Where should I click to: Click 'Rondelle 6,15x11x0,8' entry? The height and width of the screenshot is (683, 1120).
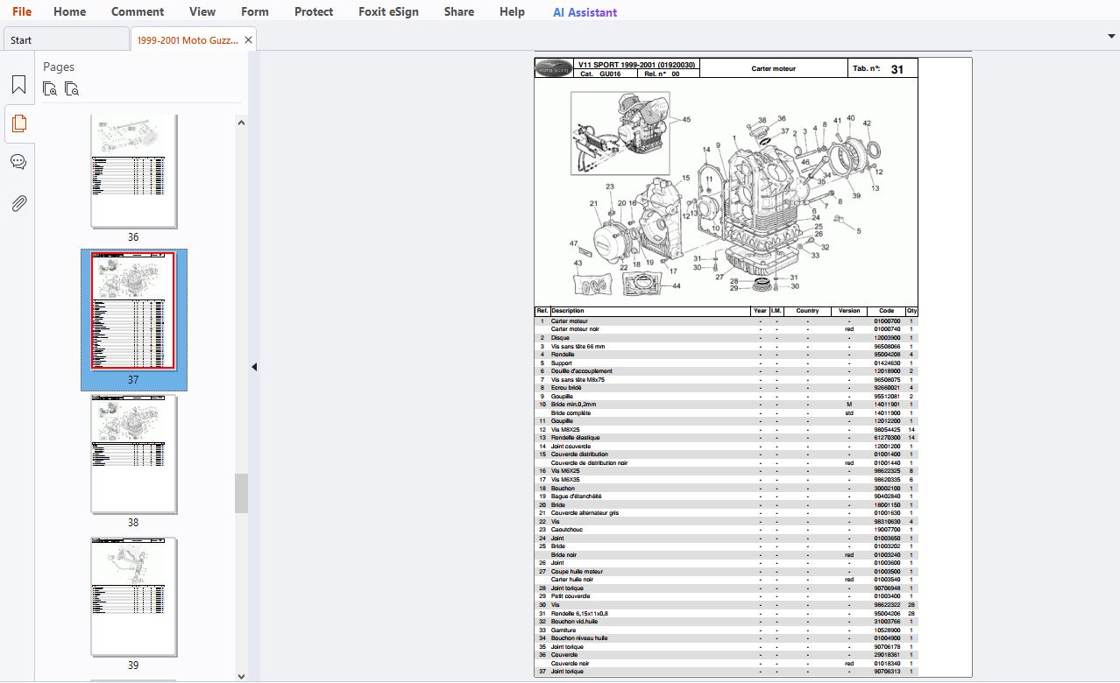point(579,614)
